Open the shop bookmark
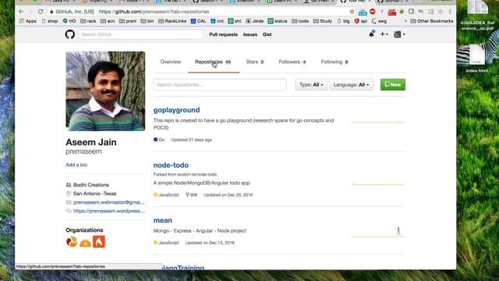This screenshot has width=499, height=281. pyautogui.click(x=50, y=21)
